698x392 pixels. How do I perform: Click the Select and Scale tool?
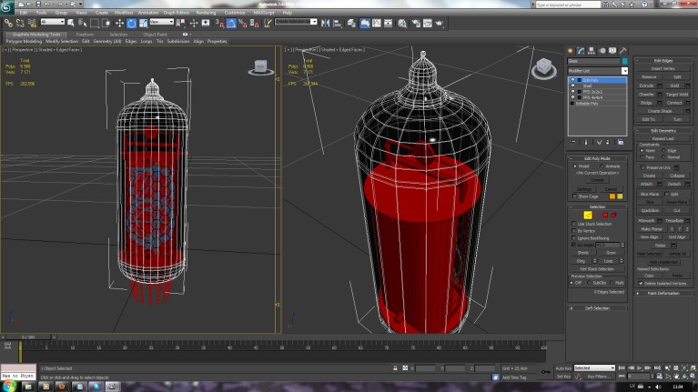point(142,23)
